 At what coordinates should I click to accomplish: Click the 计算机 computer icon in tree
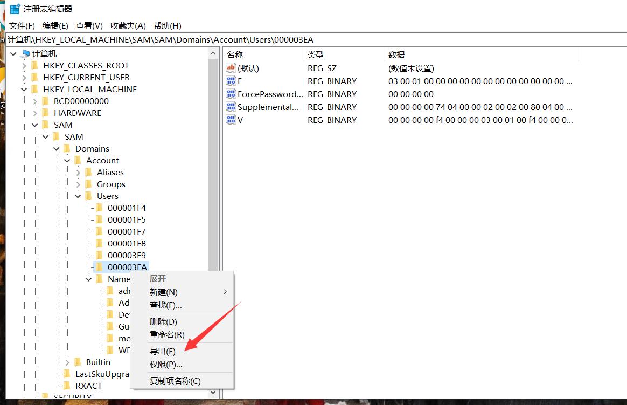coord(25,54)
